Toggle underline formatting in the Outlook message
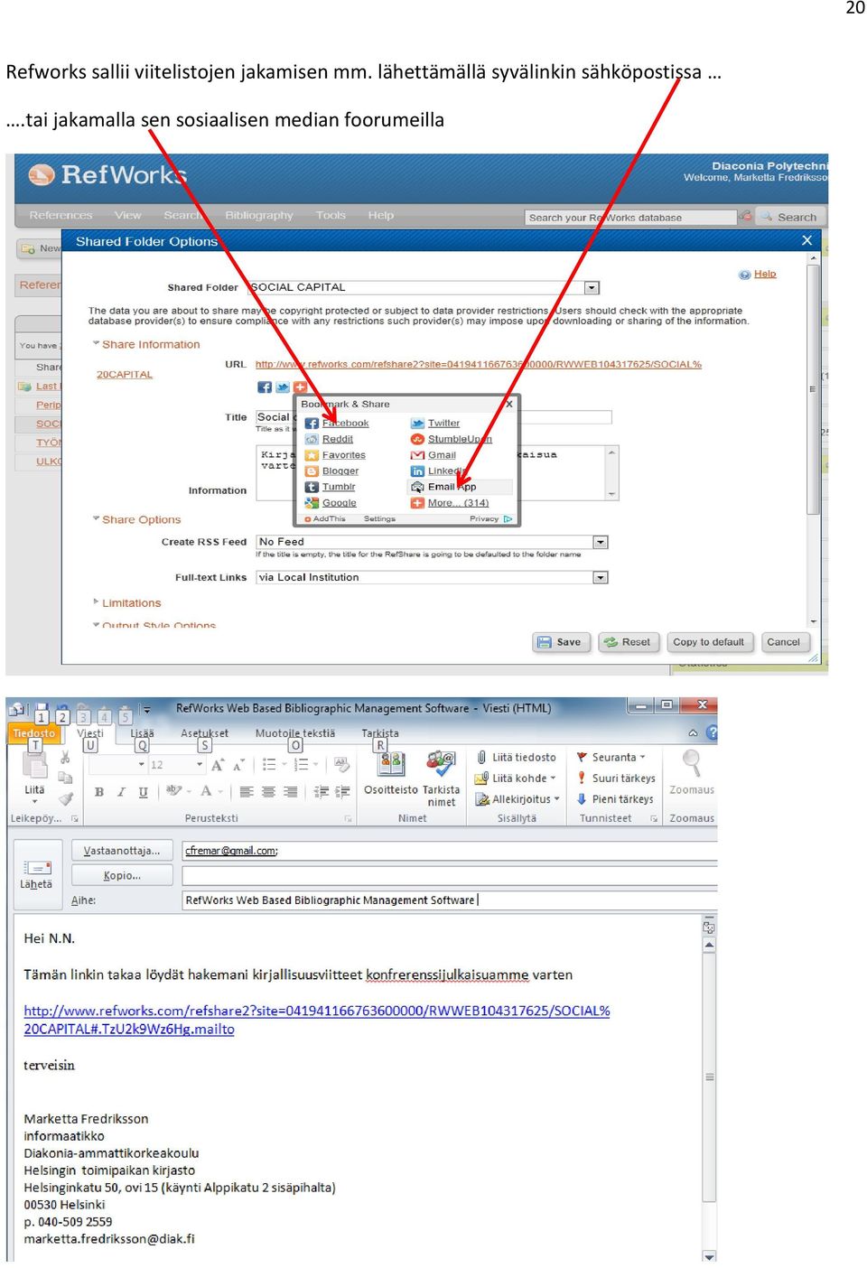This screenshot has width=867, height=1268. pyautogui.click(x=143, y=792)
